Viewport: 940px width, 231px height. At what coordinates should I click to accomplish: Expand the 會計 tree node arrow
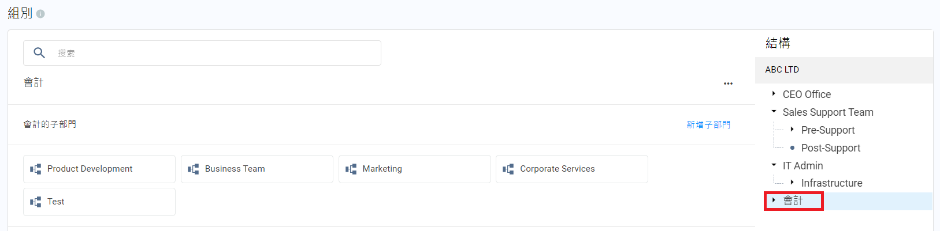(x=774, y=200)
